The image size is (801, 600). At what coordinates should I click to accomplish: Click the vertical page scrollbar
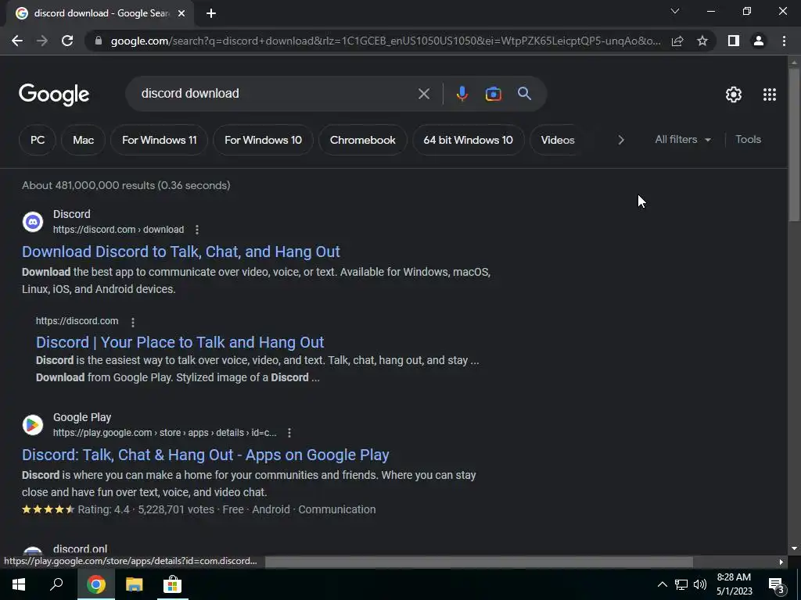794,145
